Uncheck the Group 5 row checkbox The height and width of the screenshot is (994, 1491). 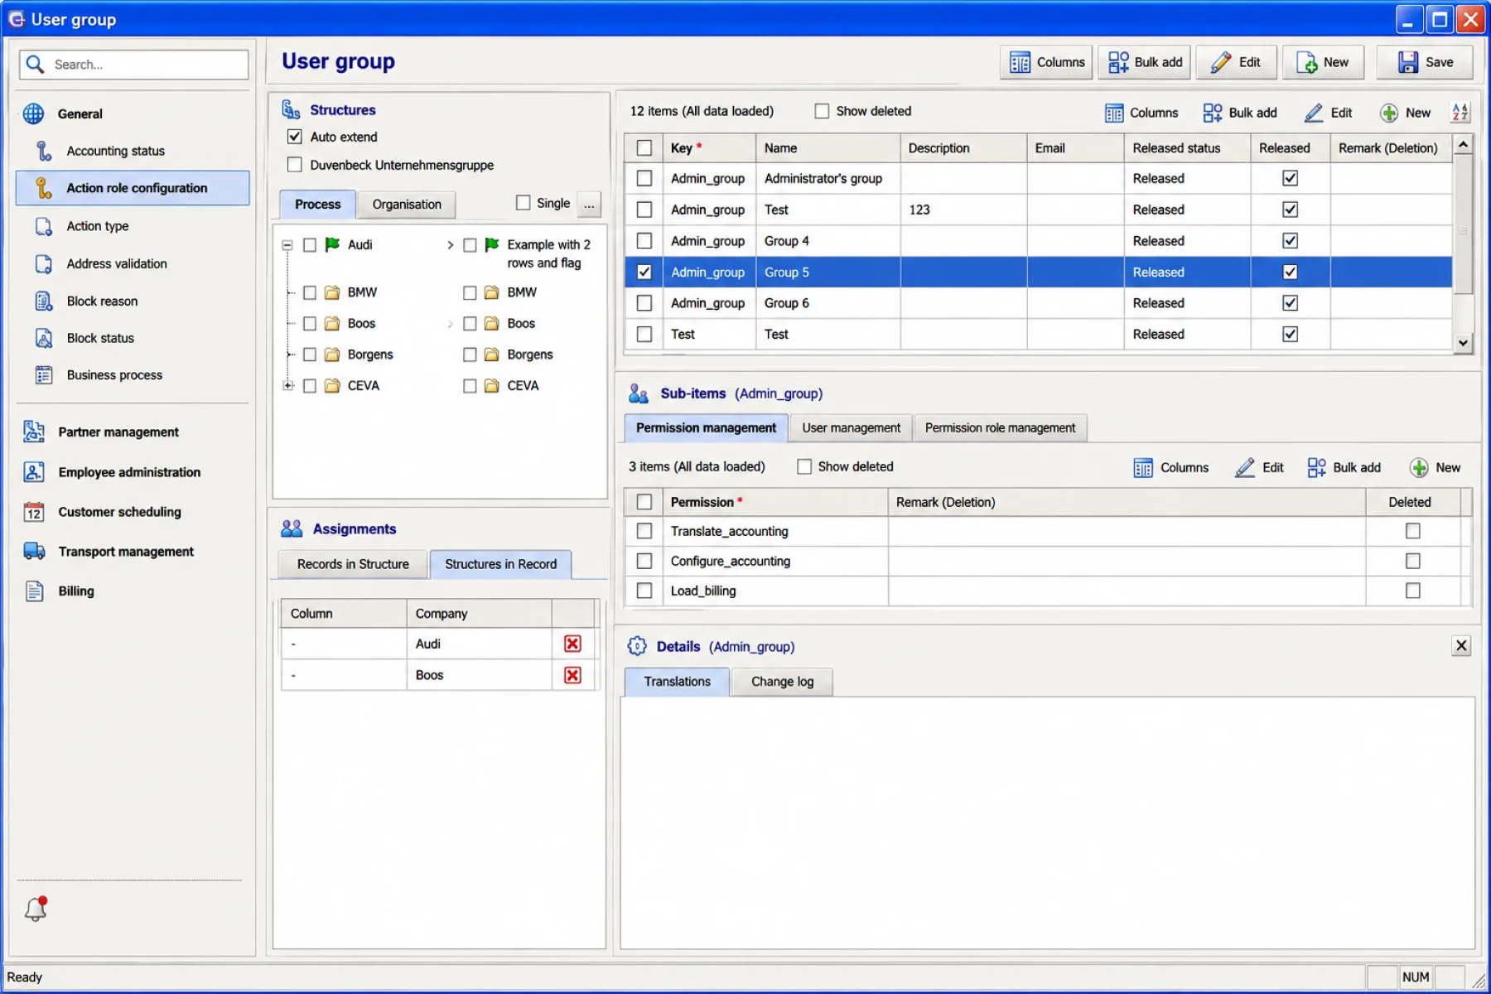coord(644,272)
